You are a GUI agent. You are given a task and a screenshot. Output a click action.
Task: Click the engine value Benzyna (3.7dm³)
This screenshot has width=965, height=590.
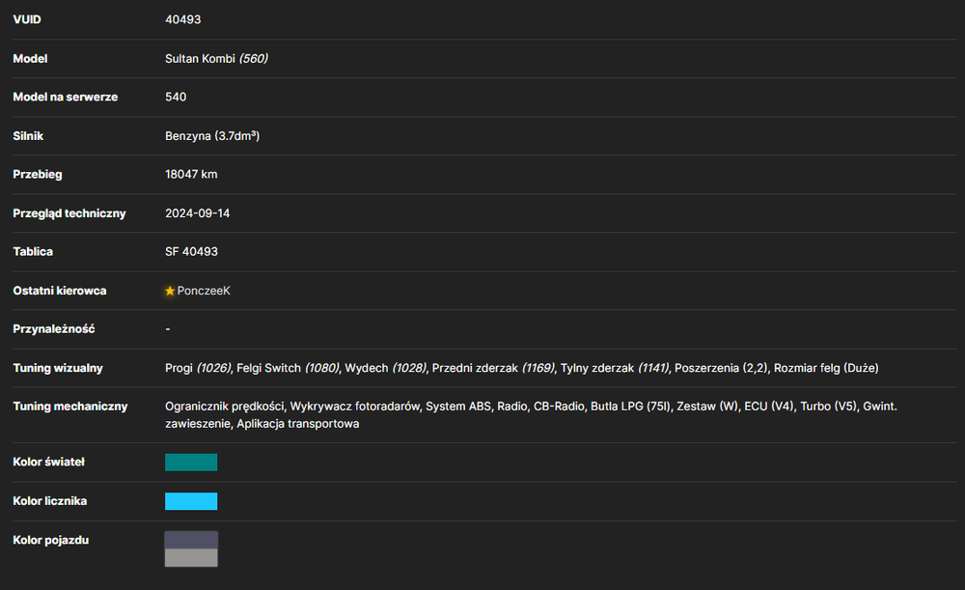click(x=212, y=136)
